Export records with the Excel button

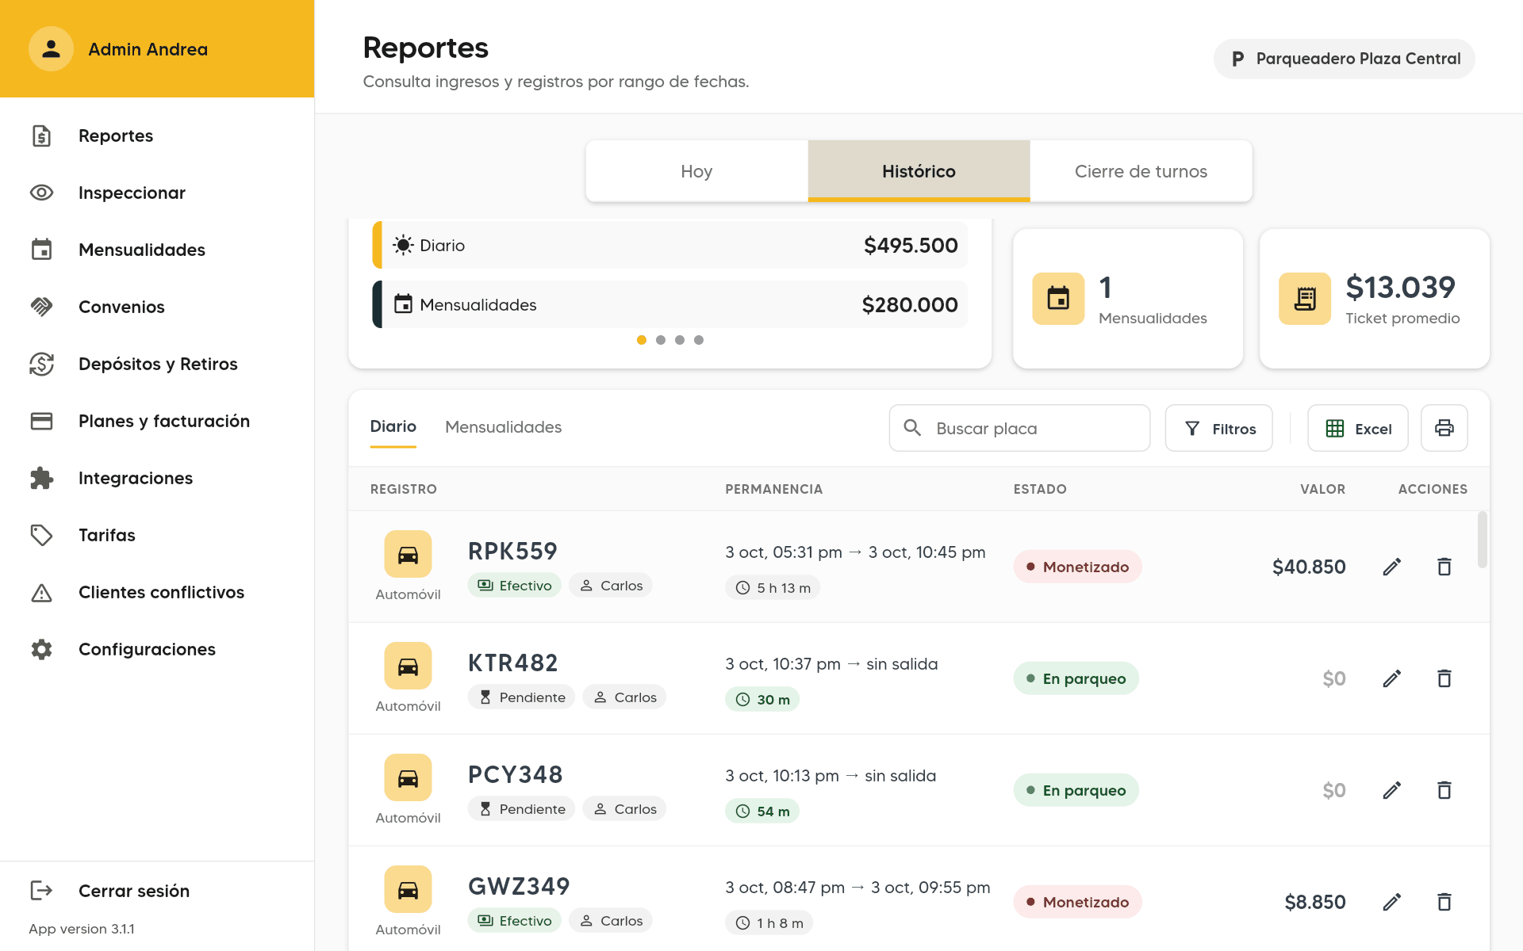pyautogui.click(x=1357, y=428)
